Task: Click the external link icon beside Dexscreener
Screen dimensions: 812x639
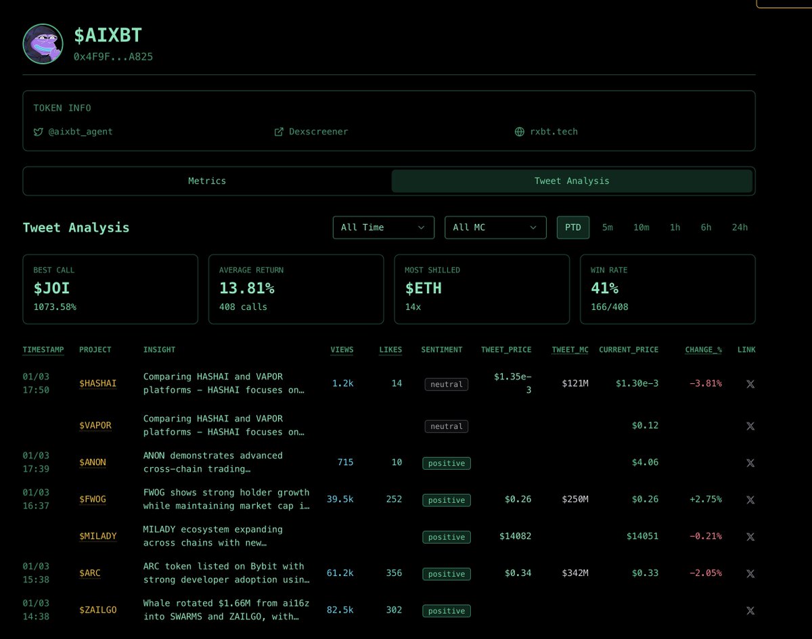Action: pyautogui.click(x=279, y=132)
